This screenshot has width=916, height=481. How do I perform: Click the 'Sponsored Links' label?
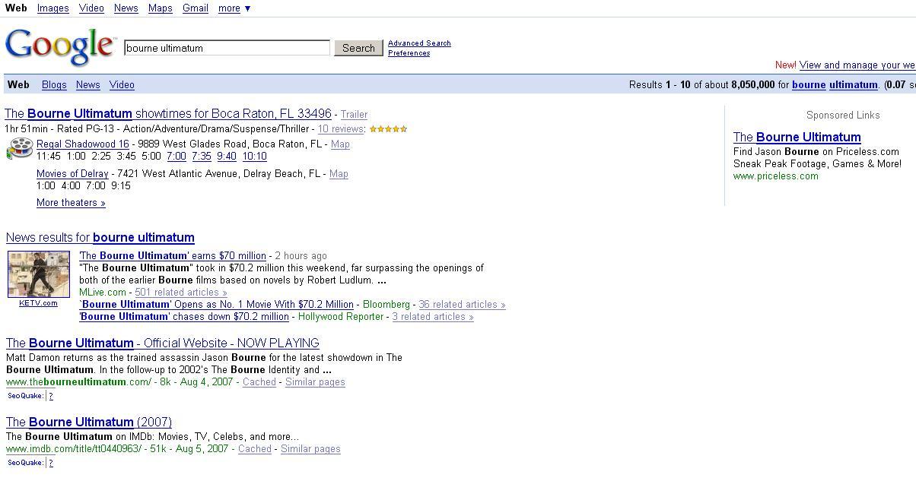[843, 116]
